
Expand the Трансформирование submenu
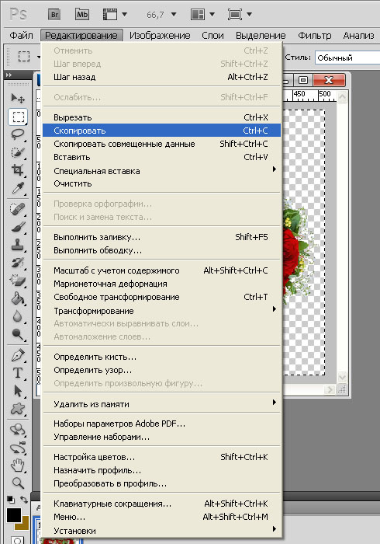(x=161, y=310)
